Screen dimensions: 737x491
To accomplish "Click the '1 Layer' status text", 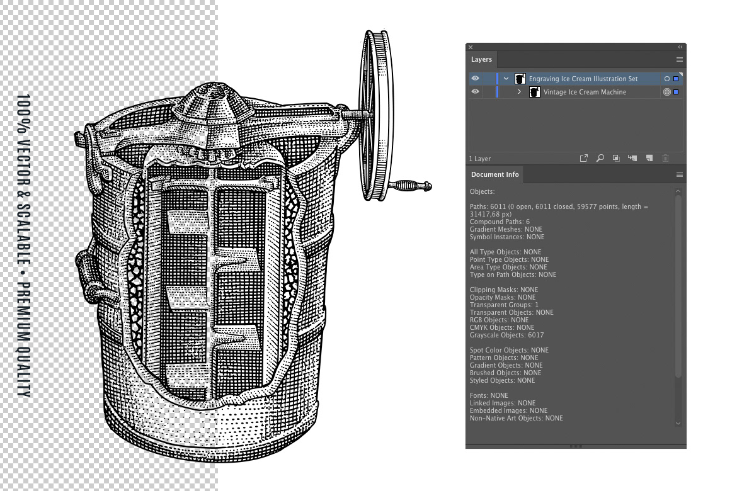I will click(x=480, y=159).
